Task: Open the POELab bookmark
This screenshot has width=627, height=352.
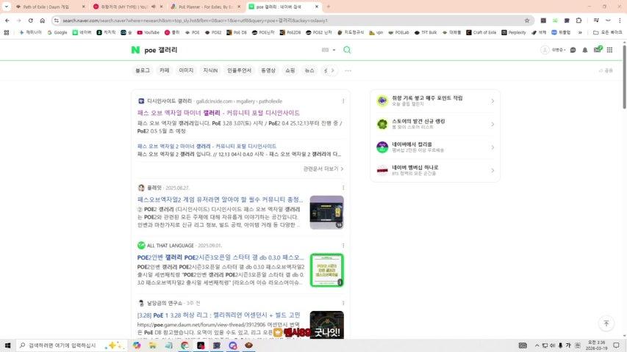Action: 398,32
